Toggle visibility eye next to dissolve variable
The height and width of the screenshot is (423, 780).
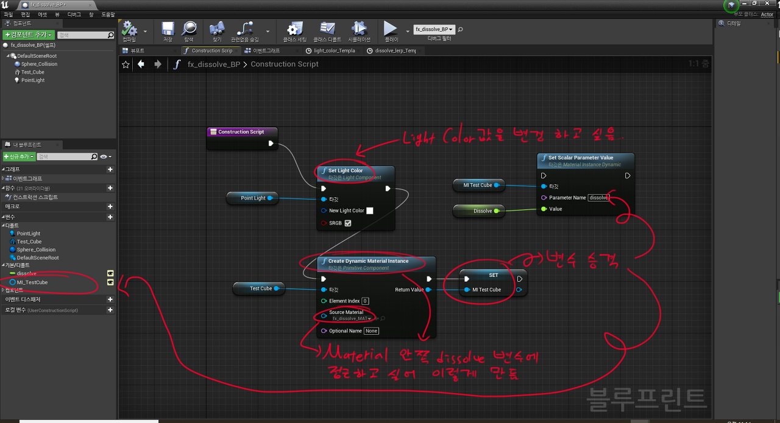[x=110, y=274]
